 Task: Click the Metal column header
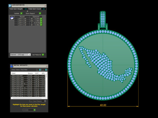coord(19,73)
